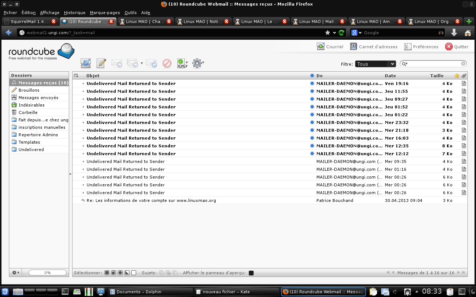This screenshot has width=476, height=297.
Task: Go to next page of messages
Action: 459,272
